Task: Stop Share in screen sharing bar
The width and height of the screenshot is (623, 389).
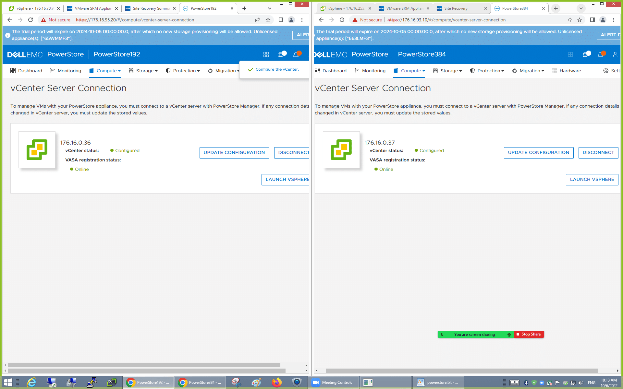Action: [x=529, y=334]
